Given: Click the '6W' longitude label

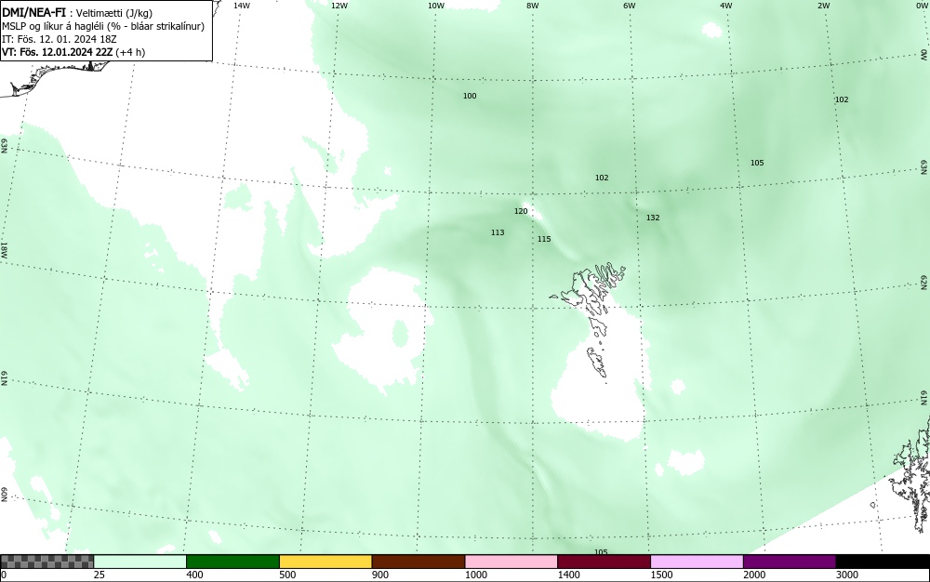Looking at the screenshot, I should pyautogui.click(x=630, y=6).
